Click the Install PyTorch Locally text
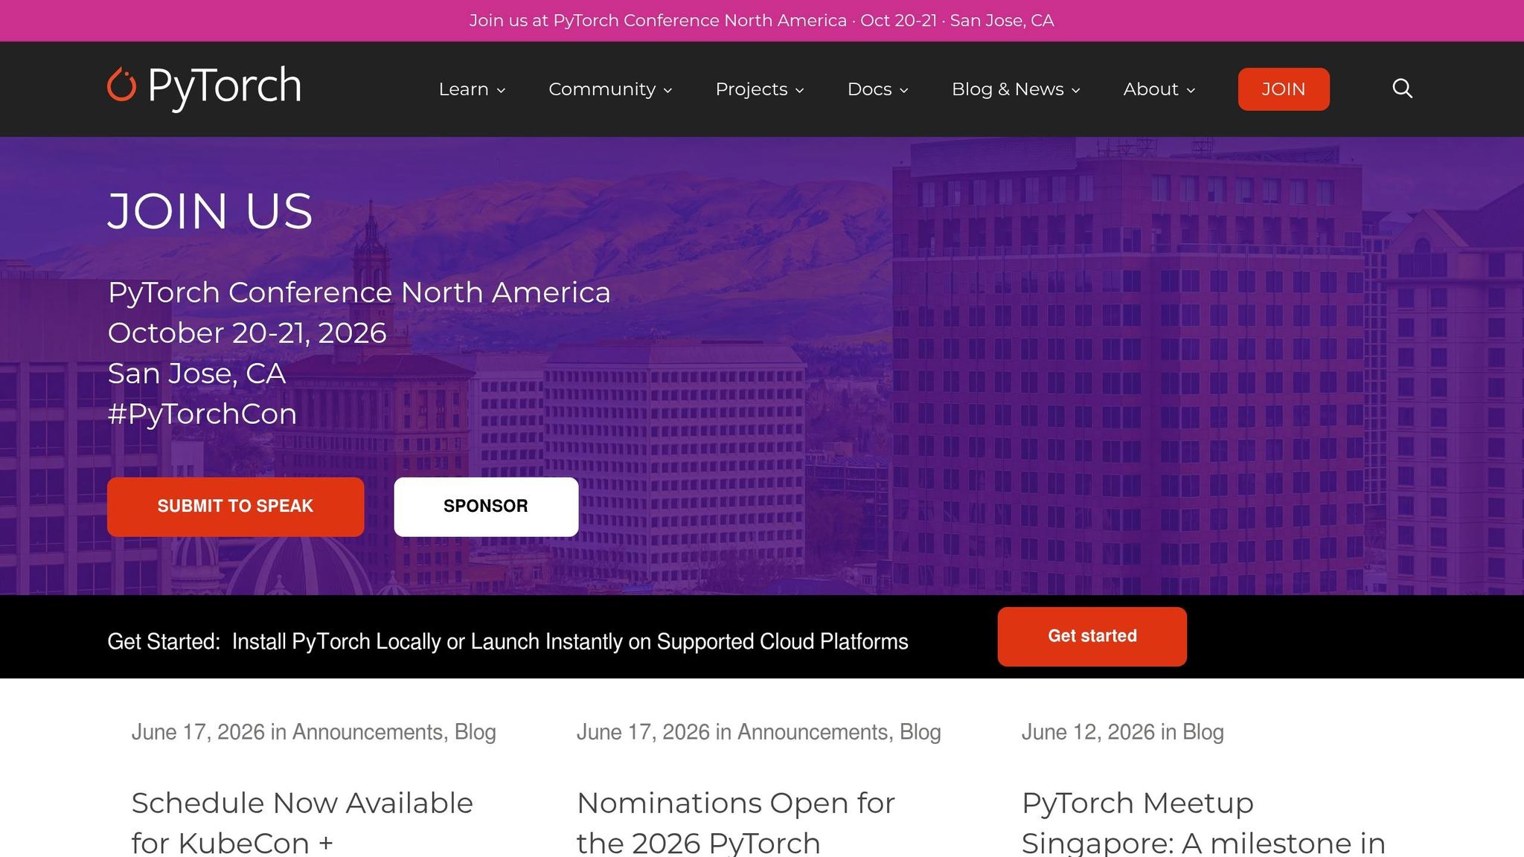This screenshot has width=1524, height=857. pos(570,641)
